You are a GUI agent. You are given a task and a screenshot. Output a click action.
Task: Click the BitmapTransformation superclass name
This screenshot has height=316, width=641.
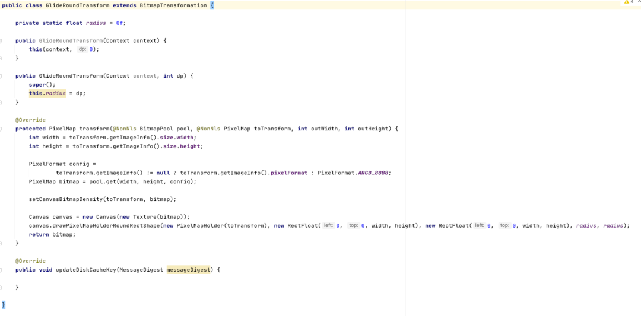pos(174,5)
